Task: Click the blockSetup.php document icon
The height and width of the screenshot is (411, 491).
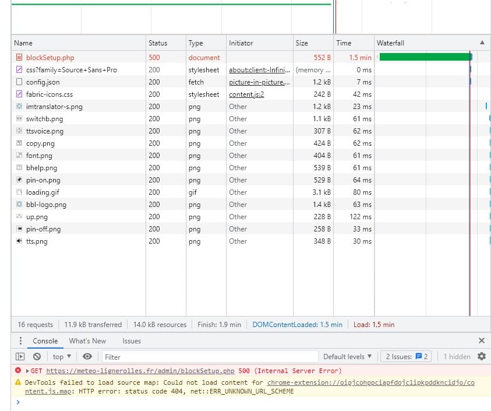Action: tap(19, 57)
